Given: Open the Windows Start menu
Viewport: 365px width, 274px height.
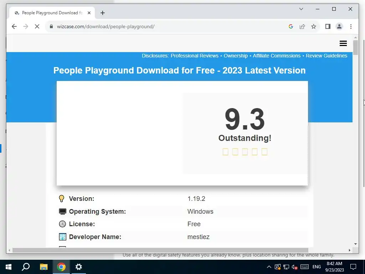Looking at the screenshot, I should tap(9, 267).
